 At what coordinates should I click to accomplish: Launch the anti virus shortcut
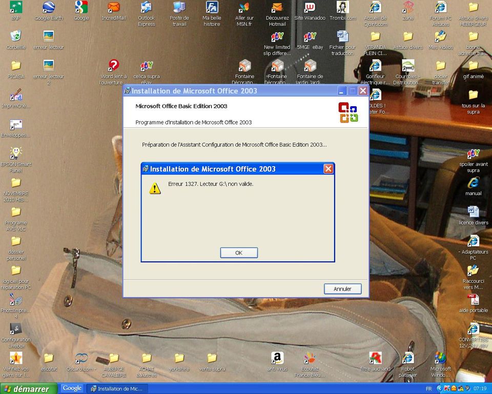[277, 358]
